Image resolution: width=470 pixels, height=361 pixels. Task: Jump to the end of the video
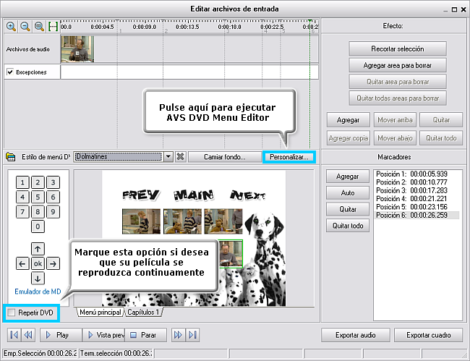[192, 335]
